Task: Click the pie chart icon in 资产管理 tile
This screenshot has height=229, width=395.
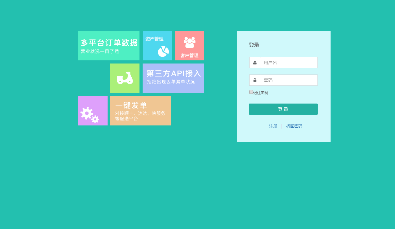Action: (163, 52)
